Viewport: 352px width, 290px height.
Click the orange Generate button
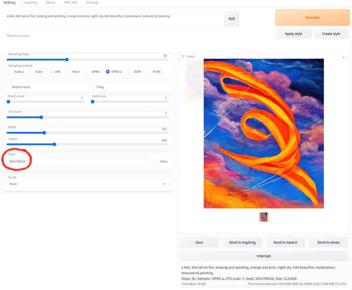click(312, 18)
